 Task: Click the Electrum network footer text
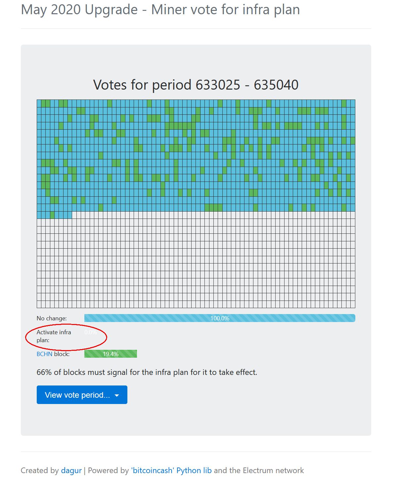point(273,470)
